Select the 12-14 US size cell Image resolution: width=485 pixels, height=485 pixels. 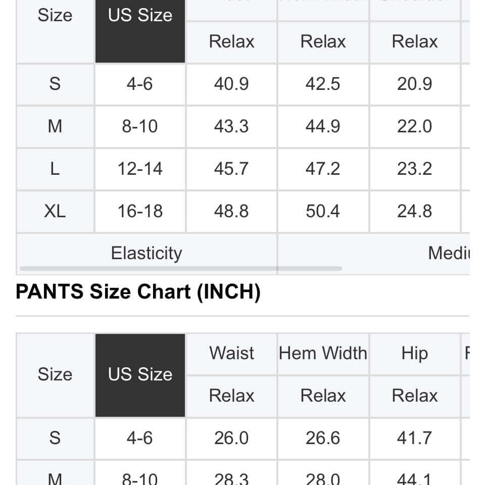click(x=140, y=168)
